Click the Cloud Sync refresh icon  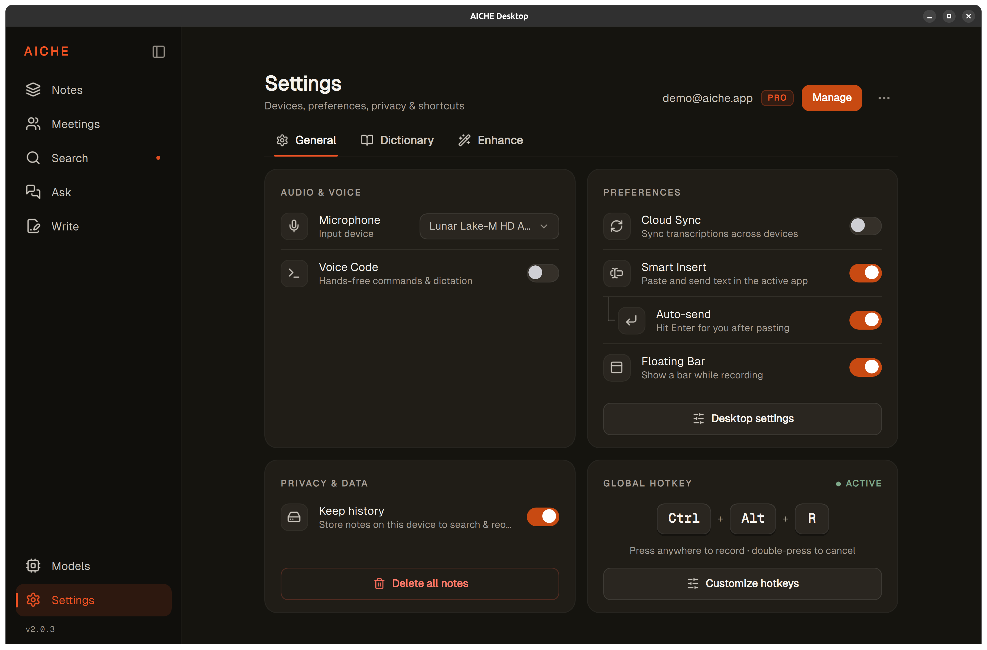point(617,226)
